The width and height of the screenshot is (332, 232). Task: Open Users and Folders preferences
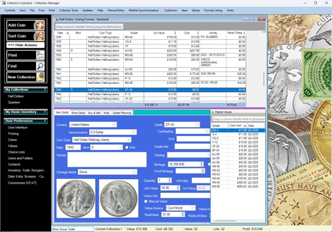(x=20, y=158)
